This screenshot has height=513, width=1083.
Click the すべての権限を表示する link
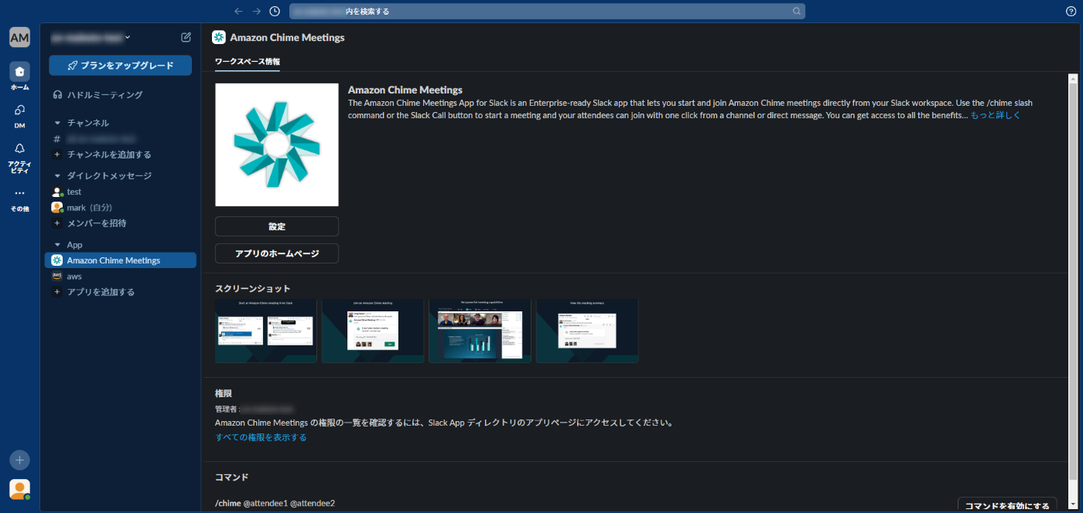point(261,437)
